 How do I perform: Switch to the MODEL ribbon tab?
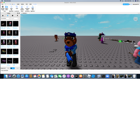(22, 4)
